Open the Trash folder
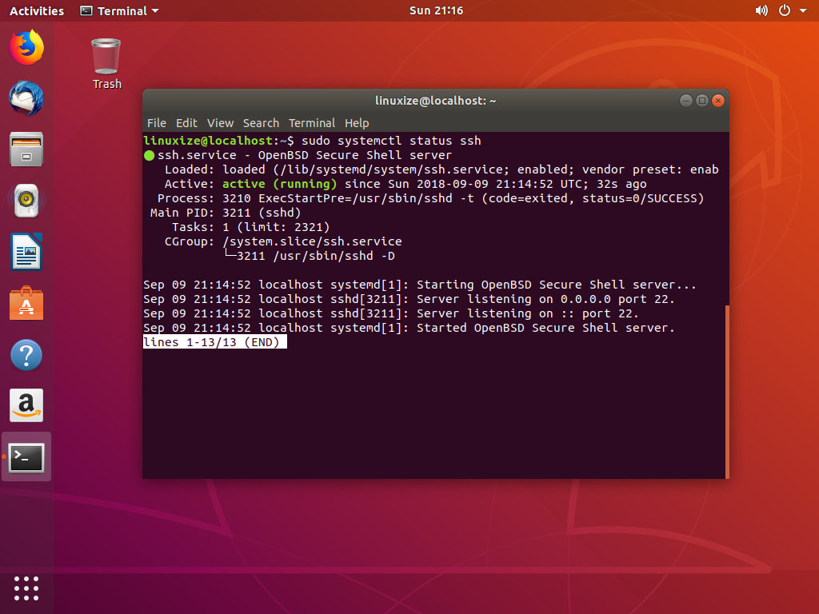 point(106,56)
